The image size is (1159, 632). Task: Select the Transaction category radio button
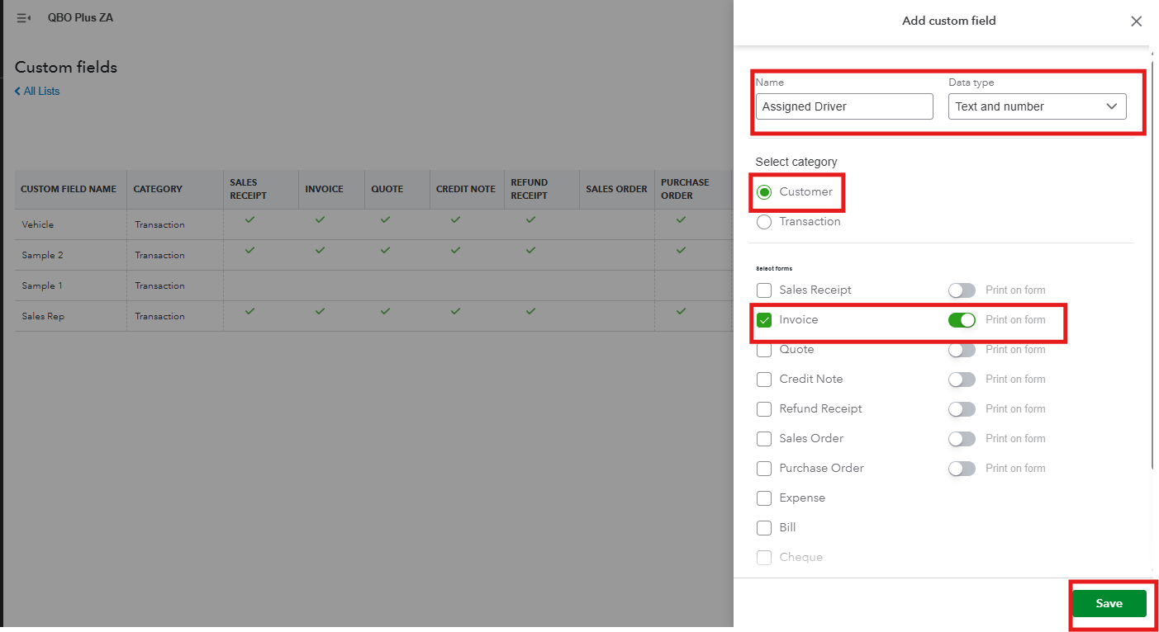(764, 222)
